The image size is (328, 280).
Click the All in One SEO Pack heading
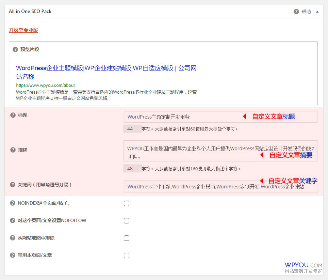tap(30, 11)
